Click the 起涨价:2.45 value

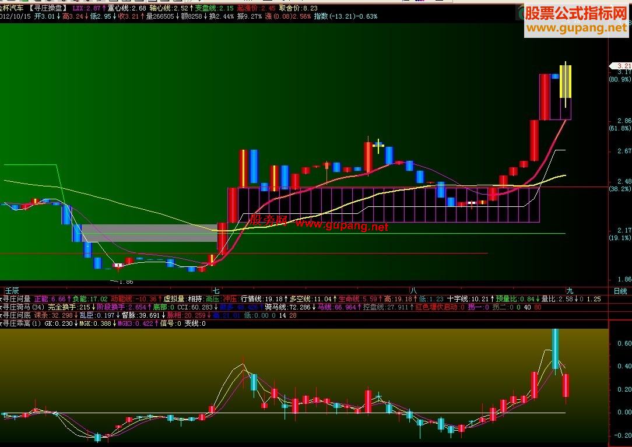point(256,8)
